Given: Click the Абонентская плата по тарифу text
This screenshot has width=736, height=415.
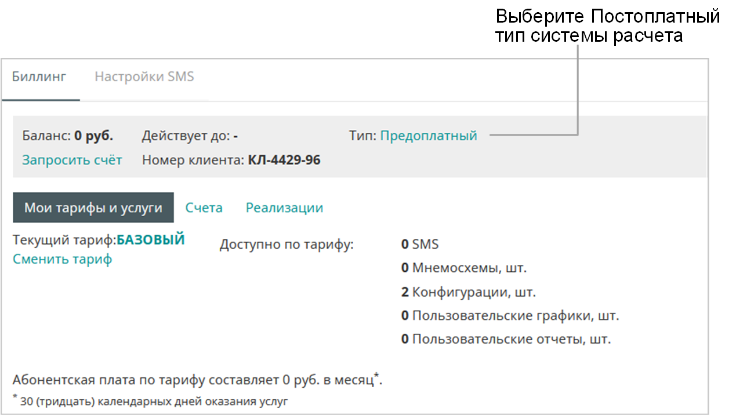Looking at the screenshot, I should [197, 380].
